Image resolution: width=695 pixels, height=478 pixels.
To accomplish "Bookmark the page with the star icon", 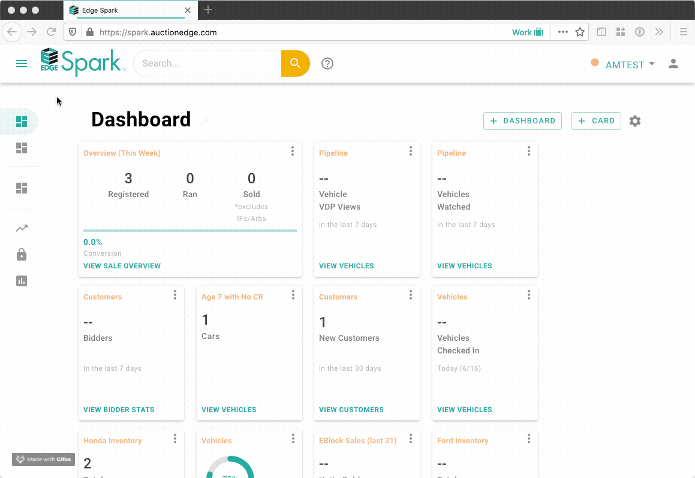I will click(580, 32).
